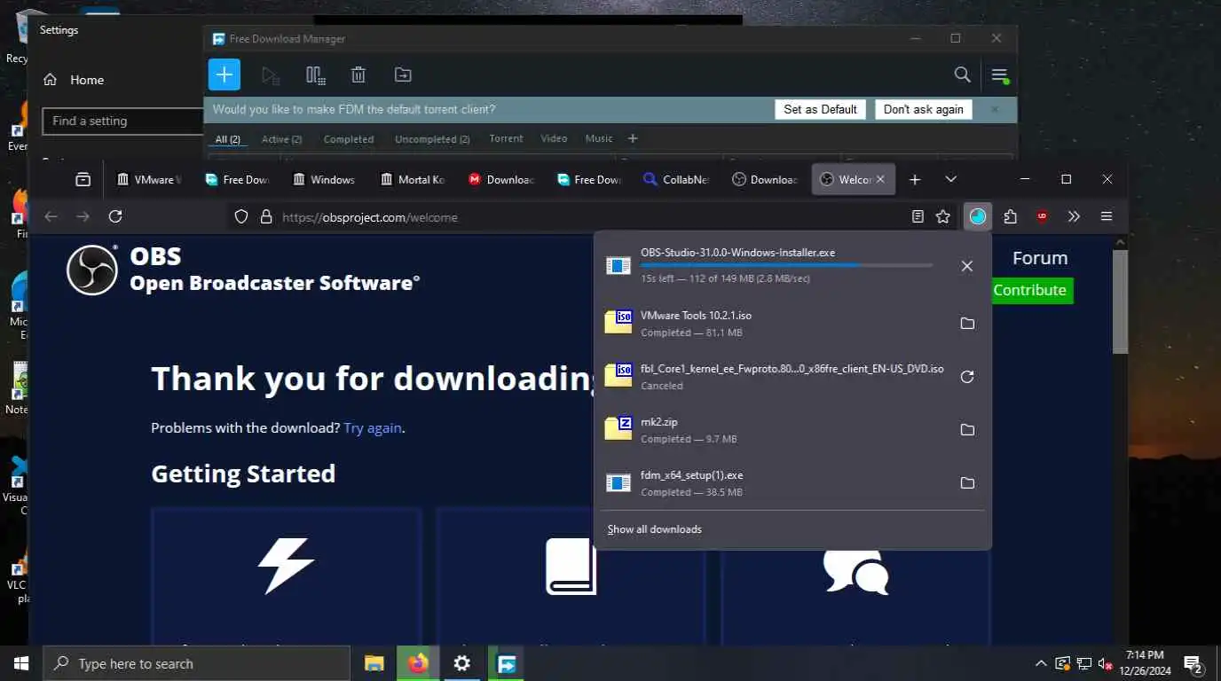The image size is (1221, 681).
Task: Add a new filter tag with the plus in FDM
Action: coord(633,138)
